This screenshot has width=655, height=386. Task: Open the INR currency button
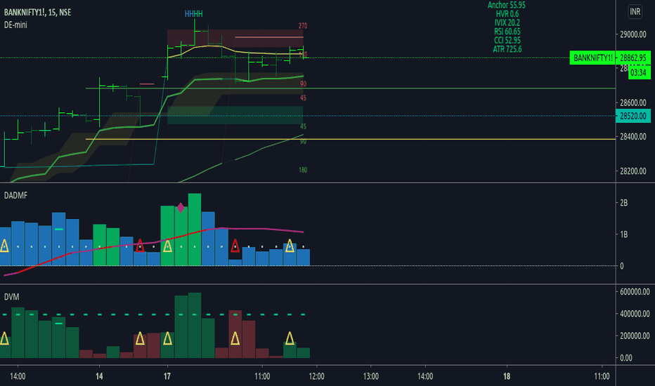coord(635,12)
